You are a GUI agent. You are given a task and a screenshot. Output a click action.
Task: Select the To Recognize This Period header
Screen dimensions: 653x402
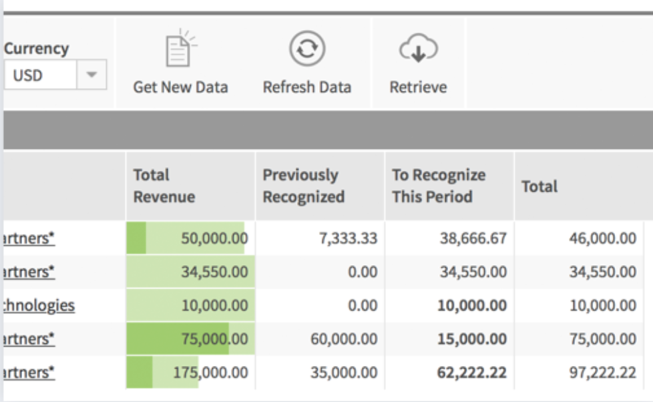pos(438,186)
